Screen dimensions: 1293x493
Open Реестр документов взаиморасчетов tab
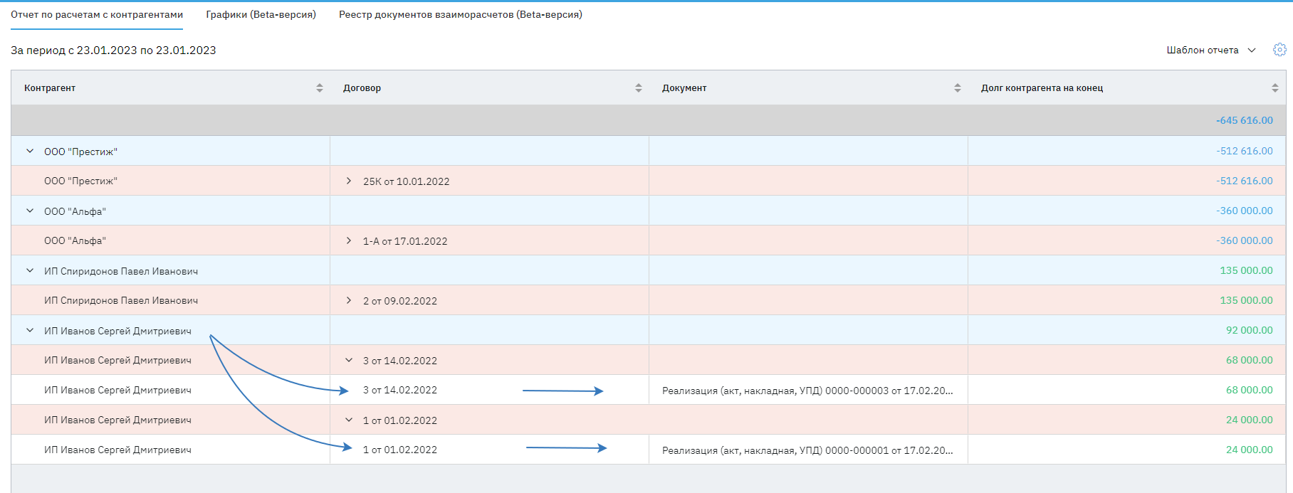click(x=460, y=14)
